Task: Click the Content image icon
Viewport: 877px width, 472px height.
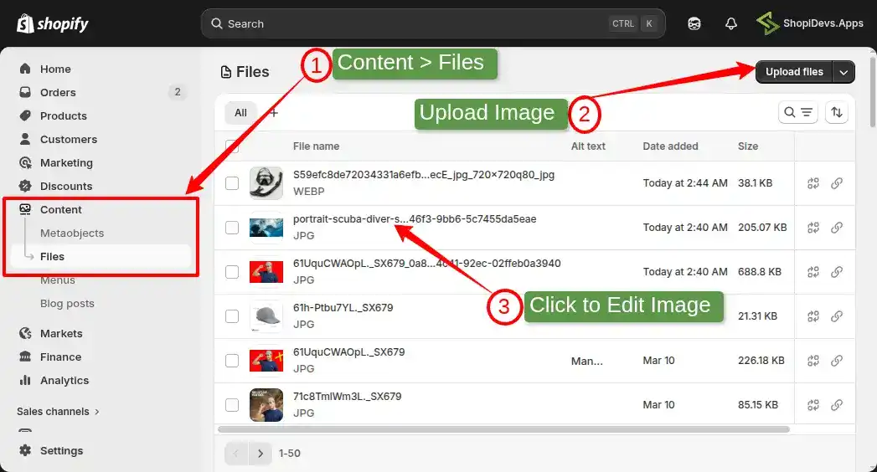Action: tap(25, 209)
